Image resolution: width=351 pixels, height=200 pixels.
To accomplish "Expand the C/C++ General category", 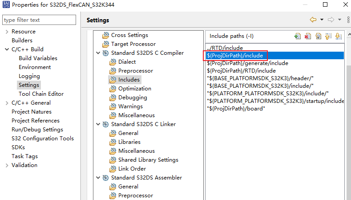I will [7, 103].
